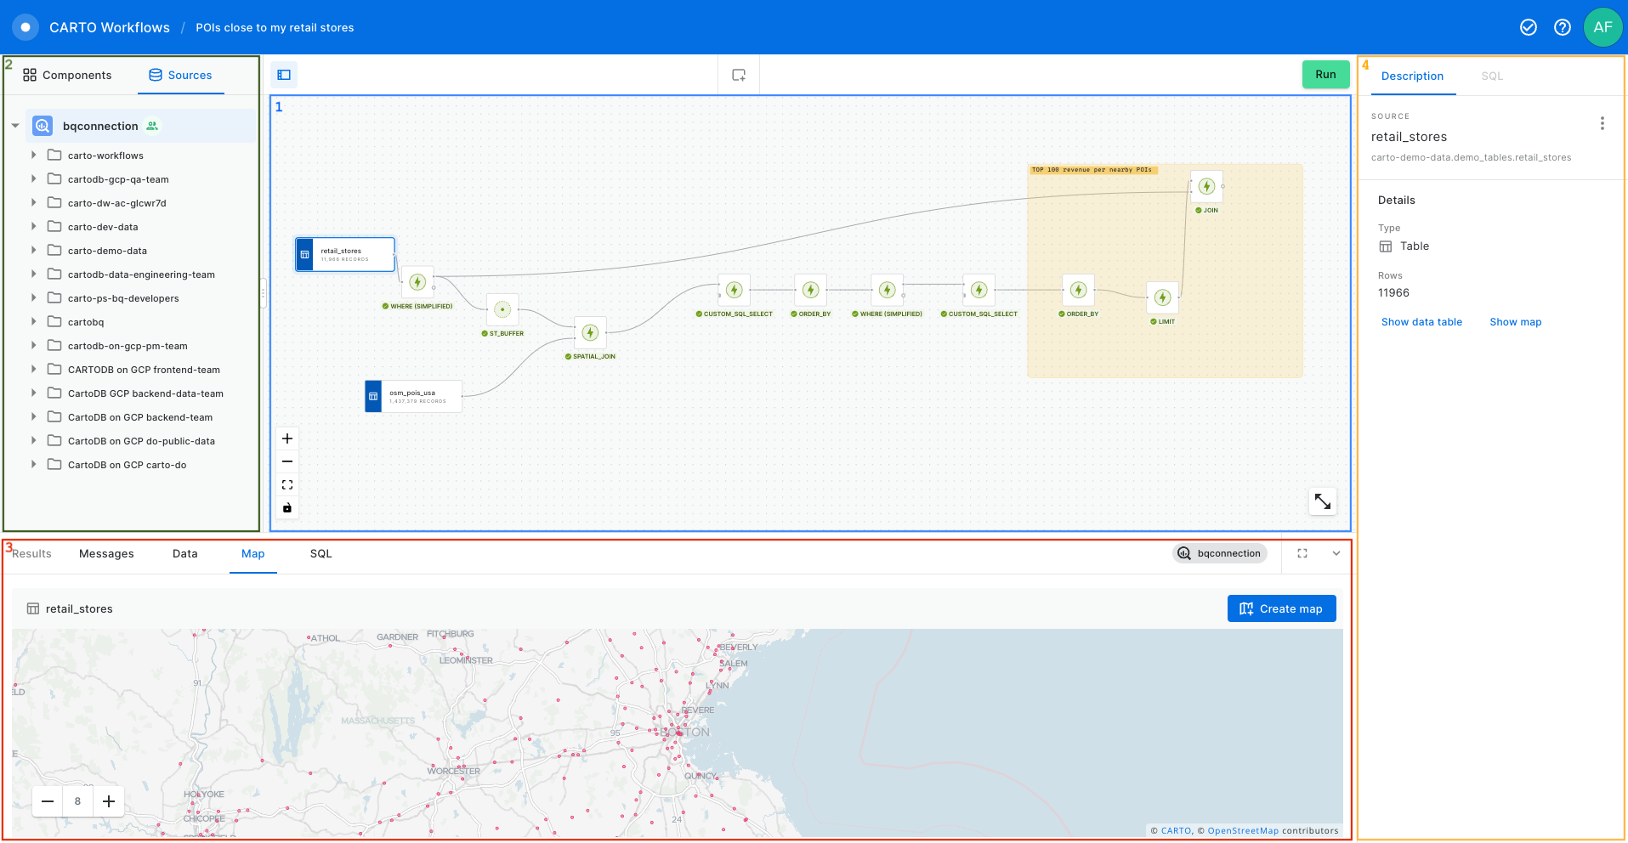Click the add note icon in canvas toolbar

739,75
